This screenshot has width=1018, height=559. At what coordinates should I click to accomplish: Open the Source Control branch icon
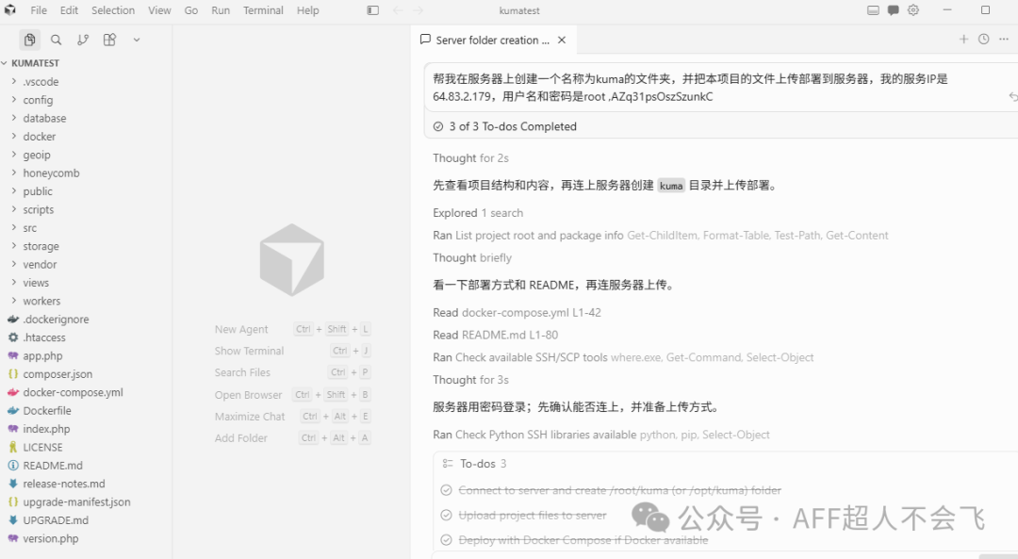[x=83, y=41]
